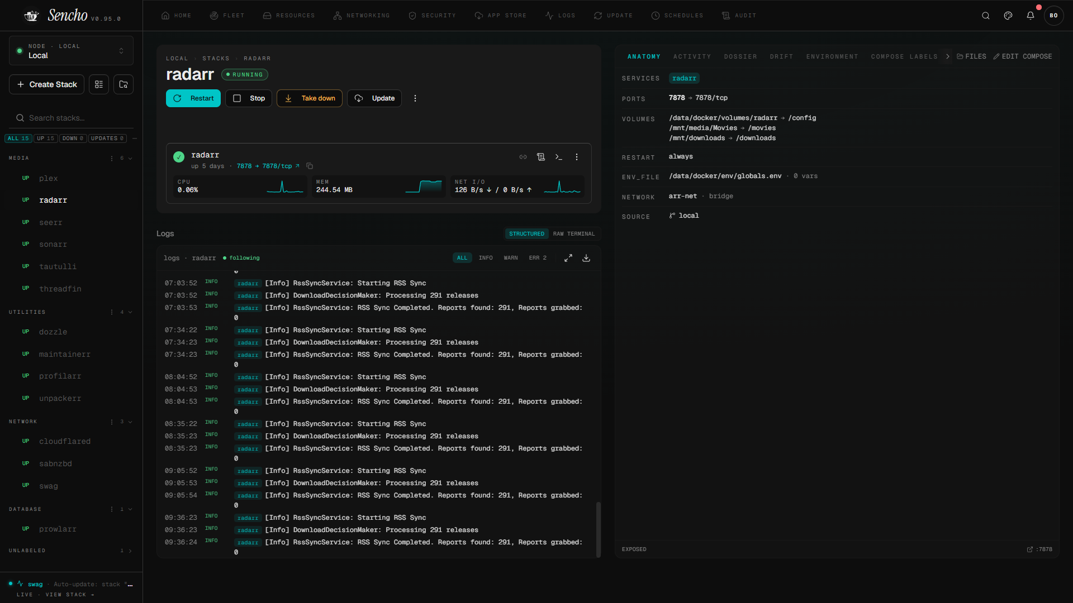This screenshot has height=603, width=1073.
Task: Take down the radarr stack
Action: (310, 98)
